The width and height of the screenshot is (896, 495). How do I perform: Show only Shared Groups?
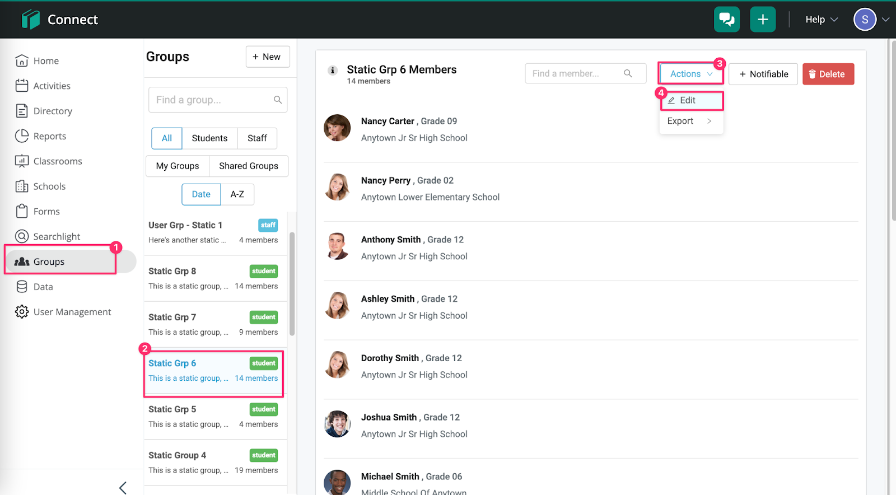[248, 166]
